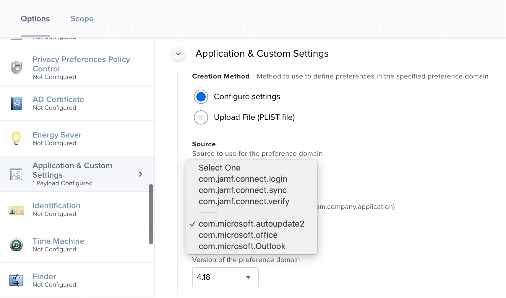Open the AD Certificate payload link
Viewport: 506px width, 298px height.
58,99
